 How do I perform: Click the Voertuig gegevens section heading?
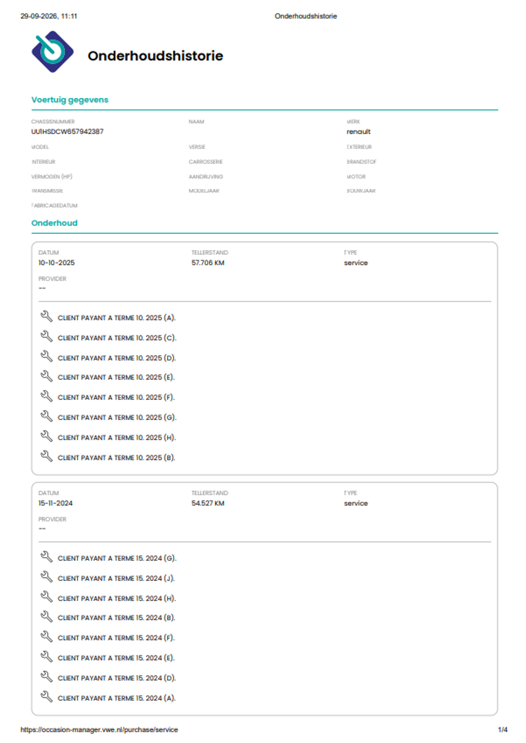click(70, 100)
